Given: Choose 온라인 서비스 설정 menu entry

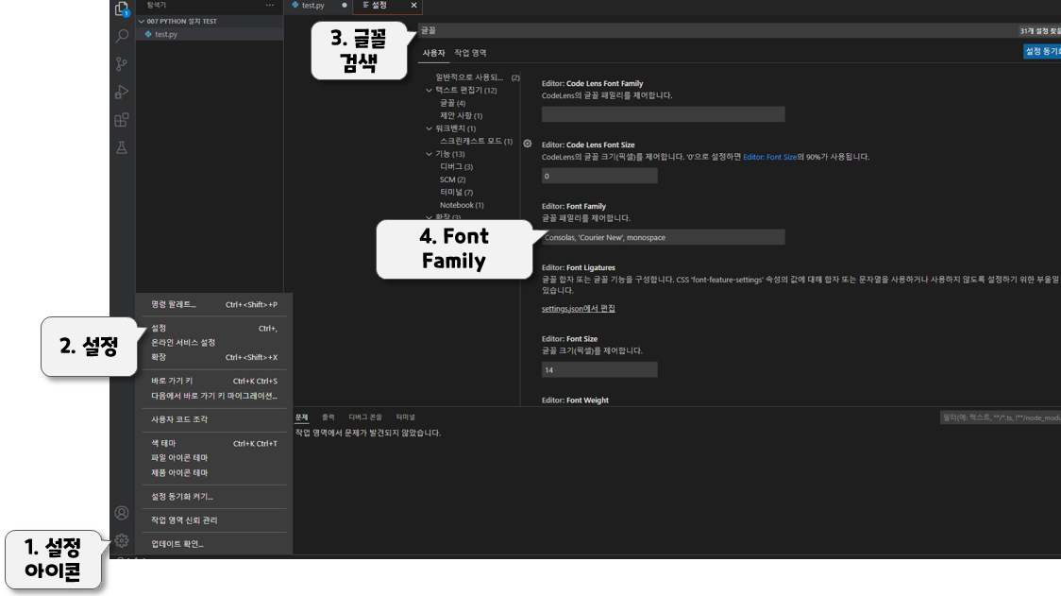Looking at the screenshot, I should tap(214, 343).
